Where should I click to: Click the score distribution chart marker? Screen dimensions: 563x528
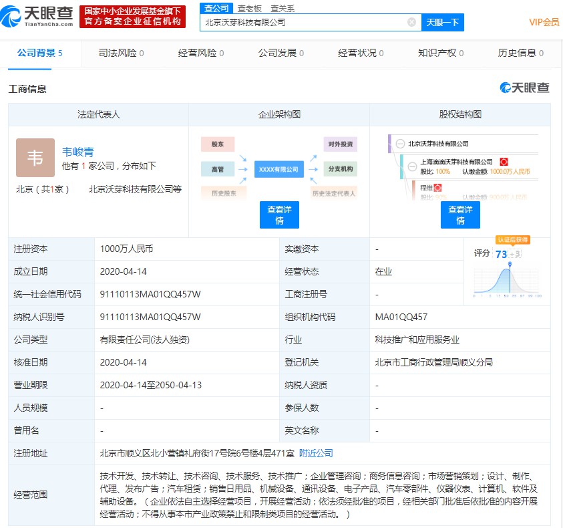[x=510, y=264]
